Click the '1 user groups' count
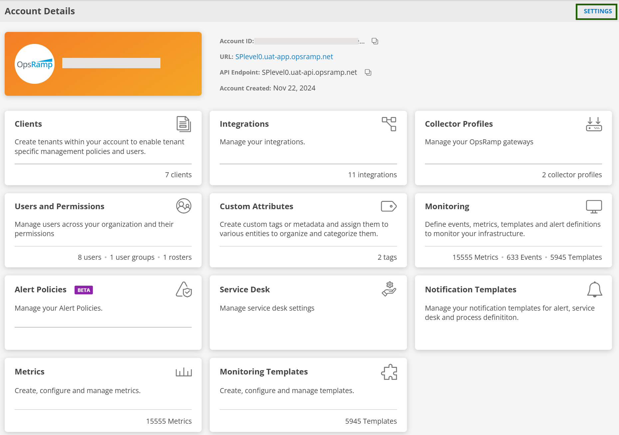This screenshot has width=619, height=435. click(x=132, y=257)
